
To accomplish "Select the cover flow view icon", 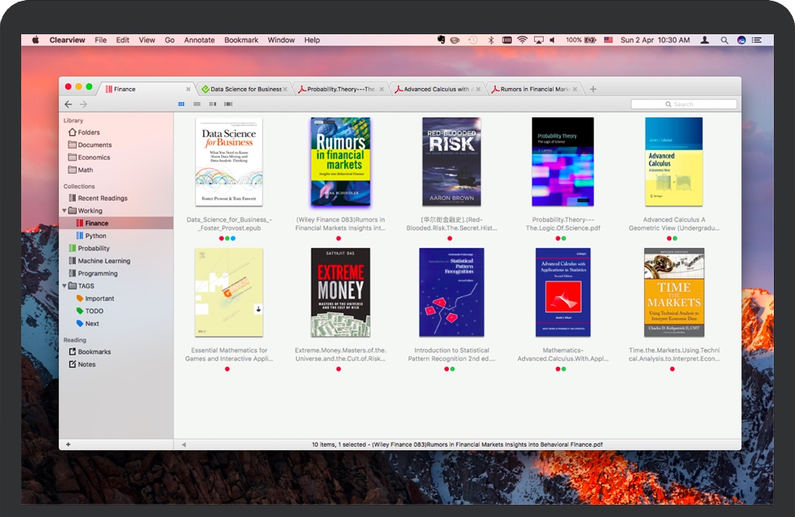I will (x=228, y=104).
